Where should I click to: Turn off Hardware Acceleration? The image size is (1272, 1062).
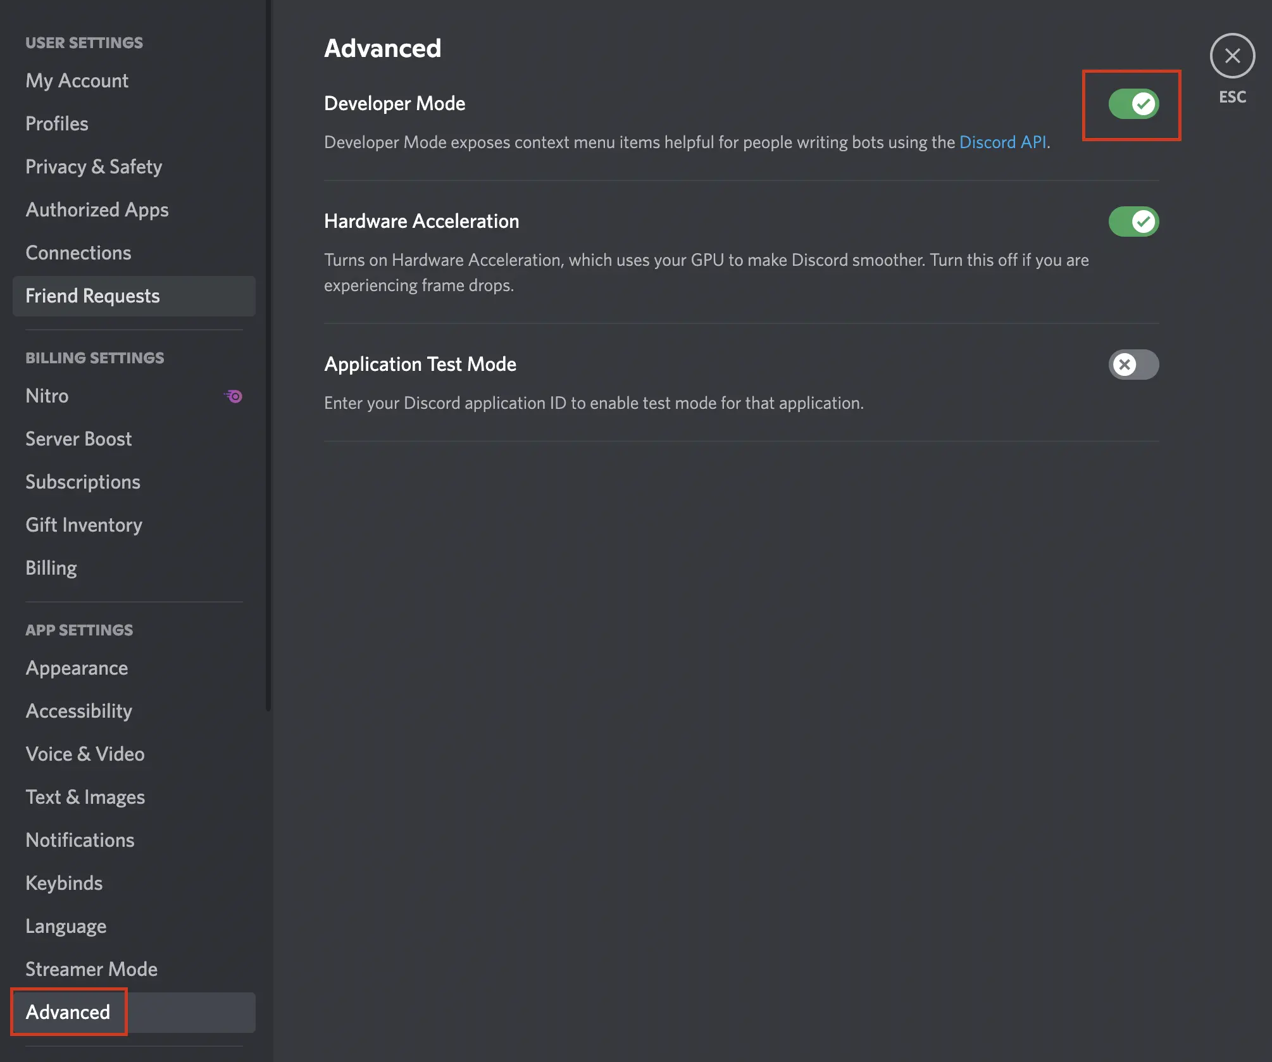pos(1133,222)
